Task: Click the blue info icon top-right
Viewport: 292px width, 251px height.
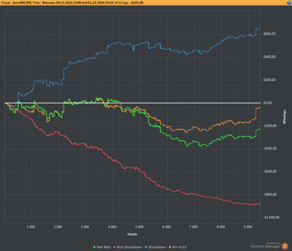Action: [x=289, y=2]
